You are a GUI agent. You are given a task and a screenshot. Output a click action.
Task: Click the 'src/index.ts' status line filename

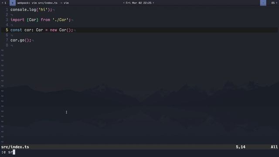click(15, 147)
